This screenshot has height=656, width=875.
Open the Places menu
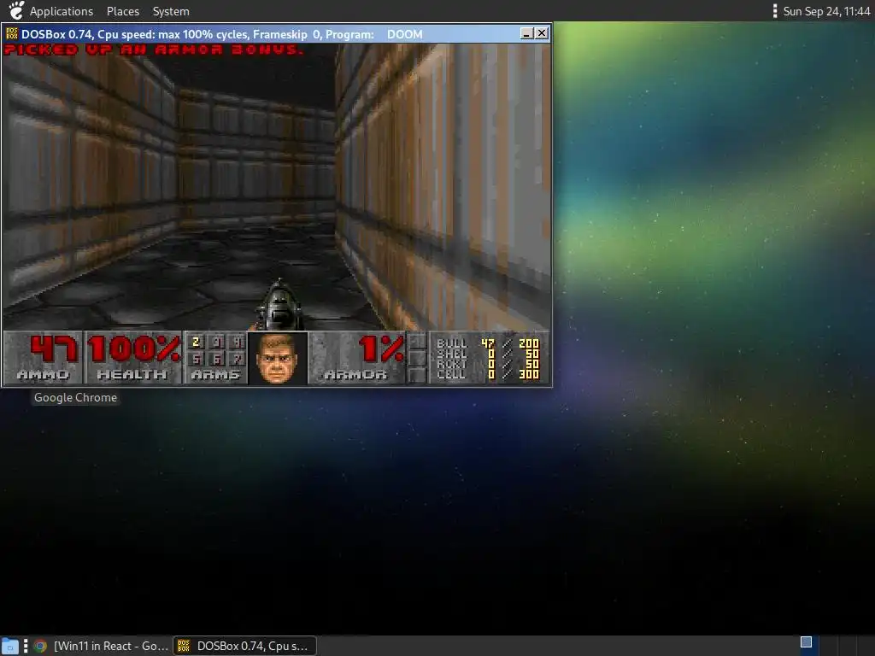coord(123,11)
